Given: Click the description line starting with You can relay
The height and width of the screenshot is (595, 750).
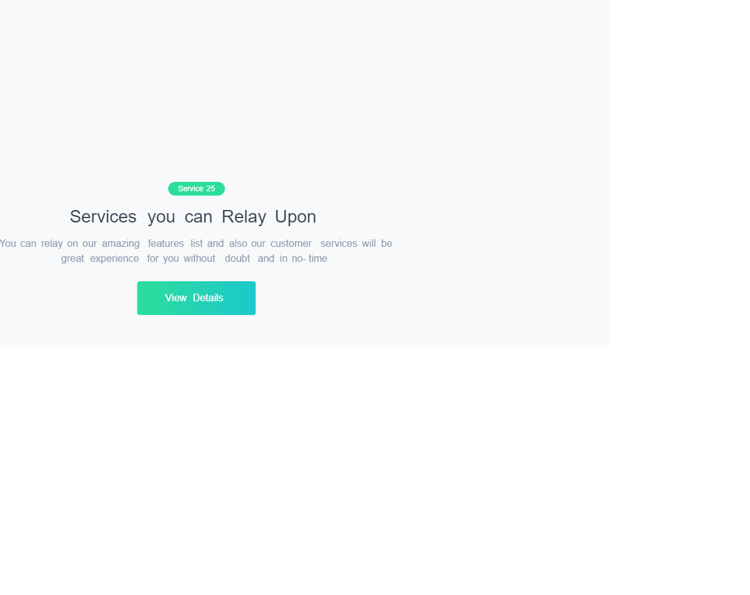Looking at the screenshot, I should [x=196, y=243].
